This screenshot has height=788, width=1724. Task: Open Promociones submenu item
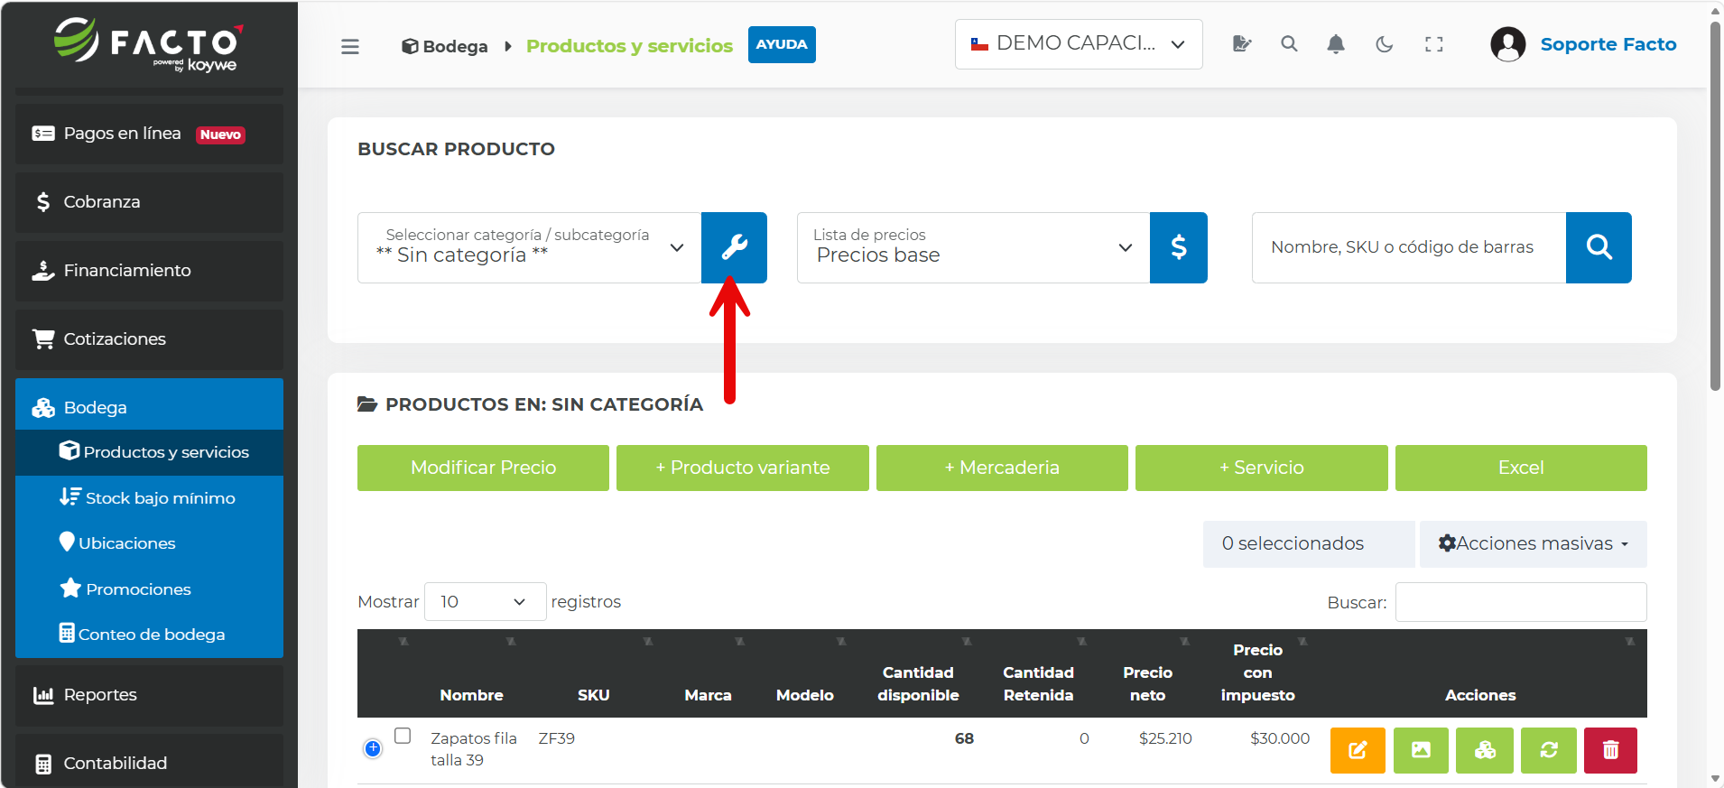pos(149,589)
